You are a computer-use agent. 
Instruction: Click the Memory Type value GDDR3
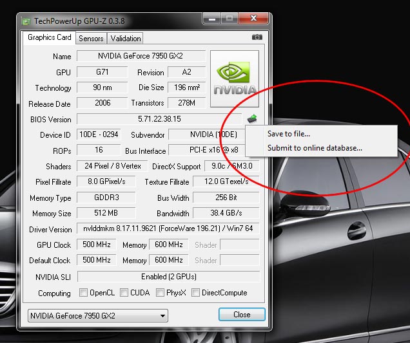click(106, 197)
